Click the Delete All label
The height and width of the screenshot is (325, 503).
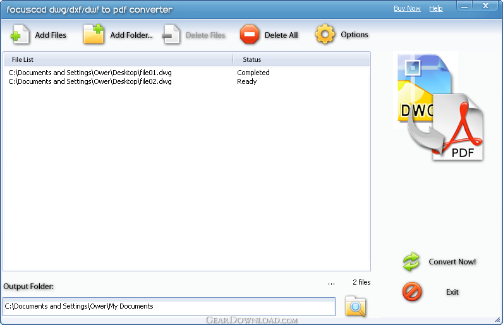(281, 35)
